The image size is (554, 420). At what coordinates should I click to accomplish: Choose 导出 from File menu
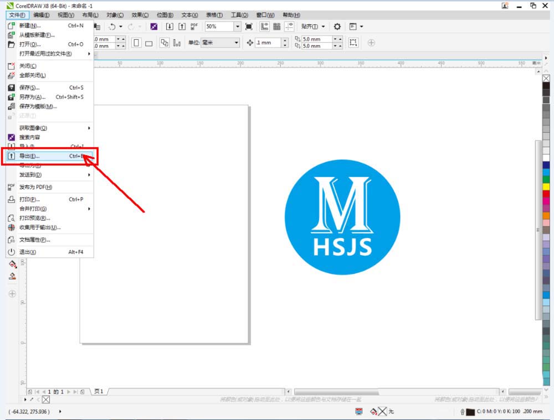49,156
